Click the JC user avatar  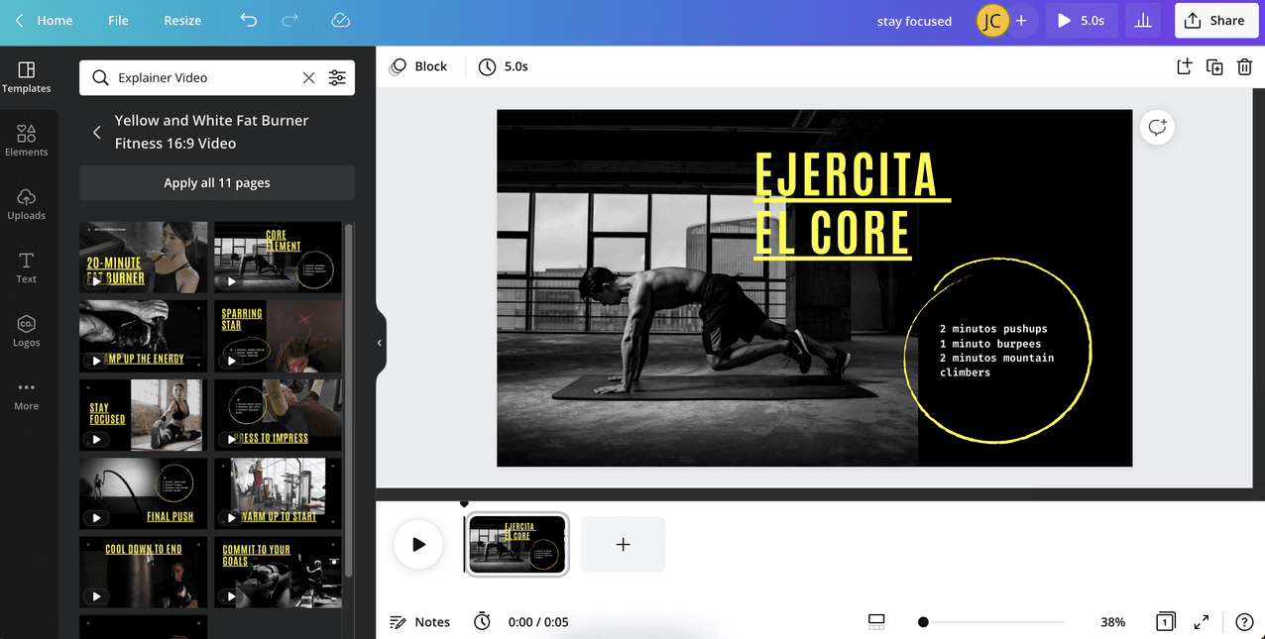tap(992, 20)
